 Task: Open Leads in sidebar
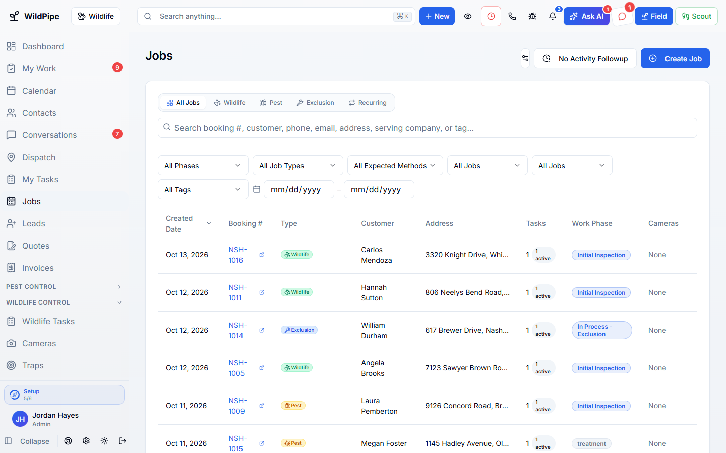(65, 223)
